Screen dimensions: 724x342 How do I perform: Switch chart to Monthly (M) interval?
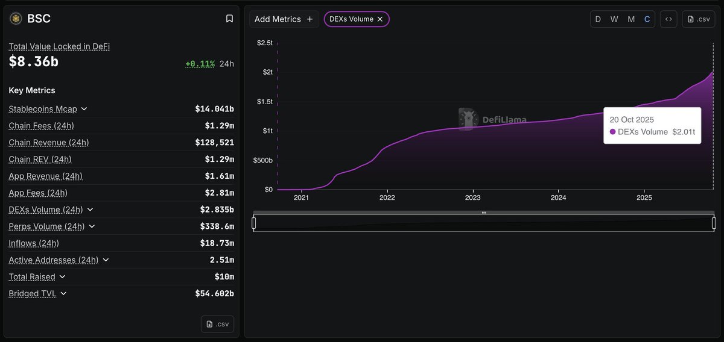[631, 19]
